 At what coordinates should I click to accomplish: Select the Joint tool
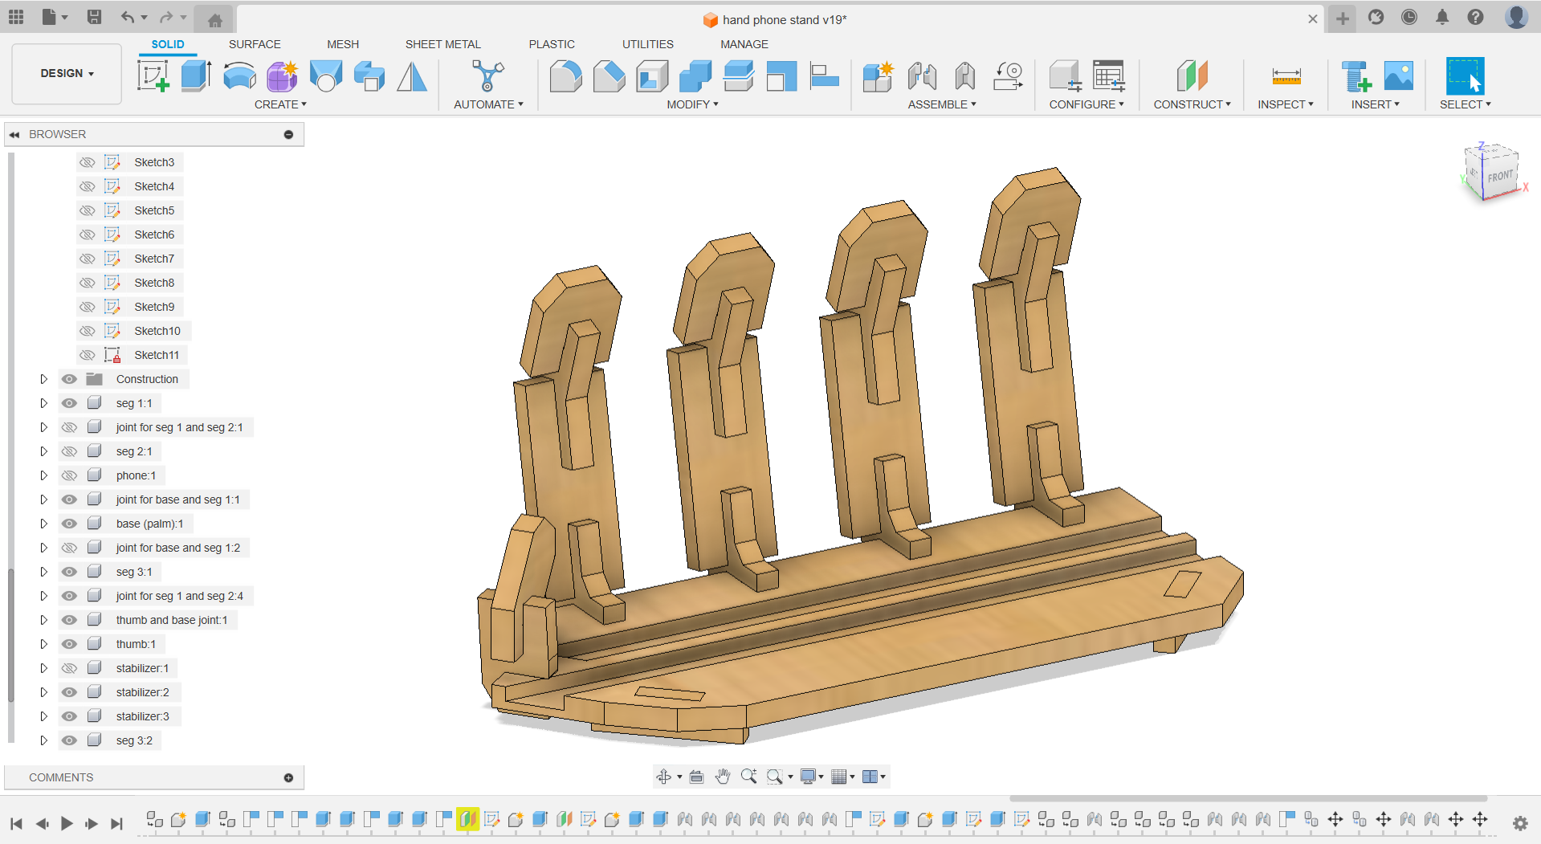[922, 76]
